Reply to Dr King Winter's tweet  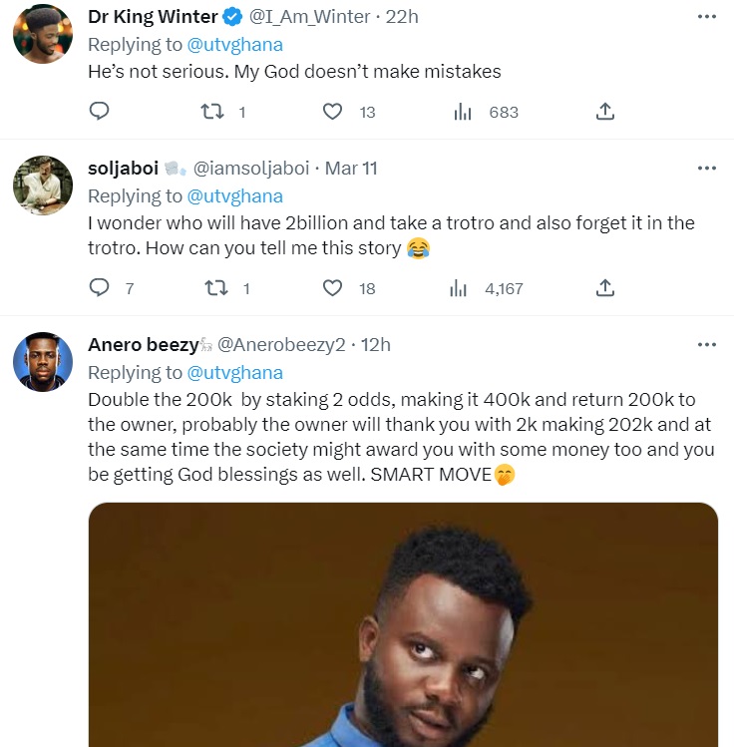click(x=99, y=112)
